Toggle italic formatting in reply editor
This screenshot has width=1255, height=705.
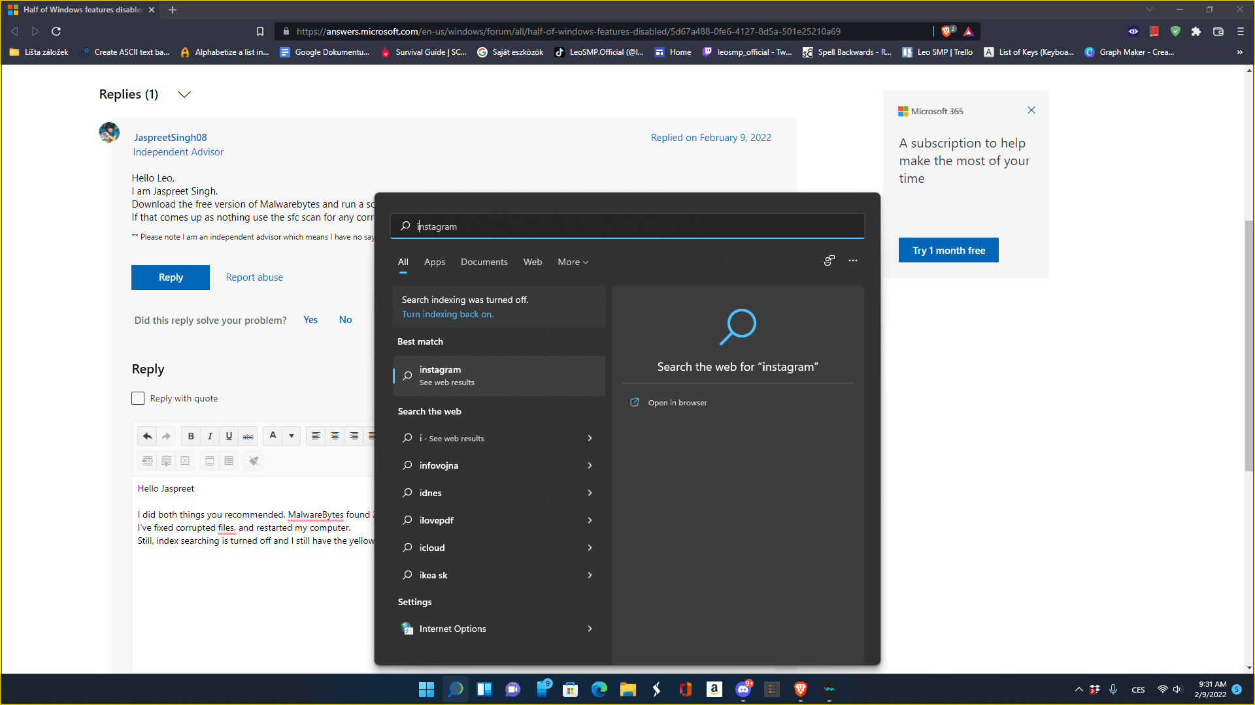click(210, 436)
